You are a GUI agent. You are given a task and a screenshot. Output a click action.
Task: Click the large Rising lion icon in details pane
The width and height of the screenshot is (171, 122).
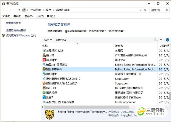click(x=50, y=115)
